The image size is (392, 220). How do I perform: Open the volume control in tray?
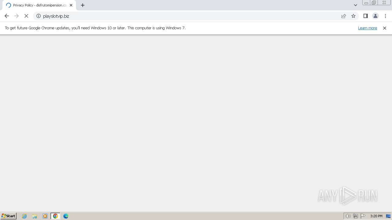click(348, 216)
